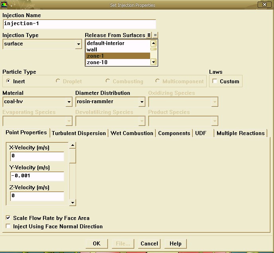
Task: Open the Injection Type dropdown
Action: (x=78, y=44)
